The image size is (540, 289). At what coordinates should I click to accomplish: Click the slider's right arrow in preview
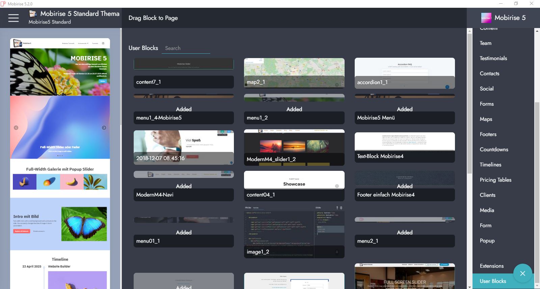pyautogui.click(x=104, y=128)
